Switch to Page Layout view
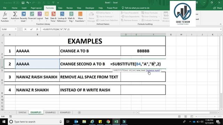The image size is (223, 125). tap(186, 117)
